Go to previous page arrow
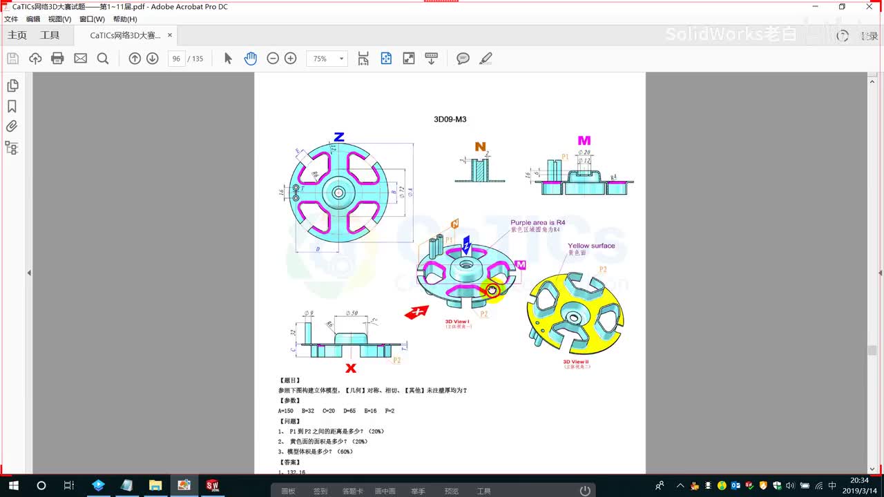 [x=135, y=59]
